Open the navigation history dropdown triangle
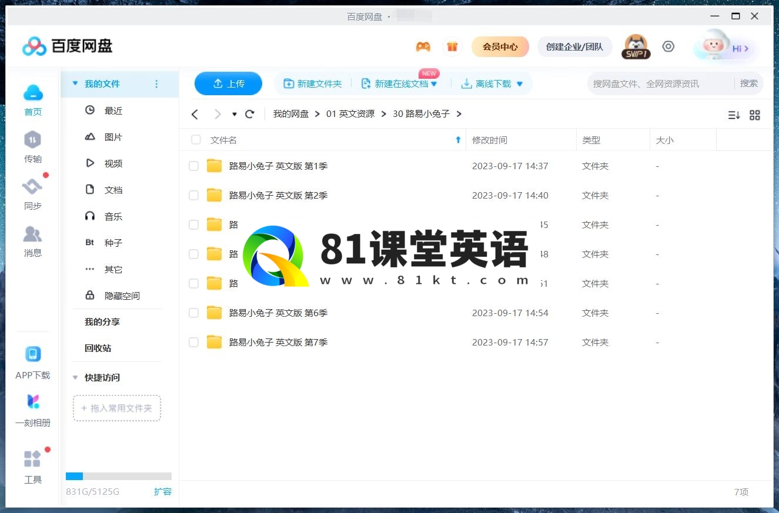 [x=234, y=115]
